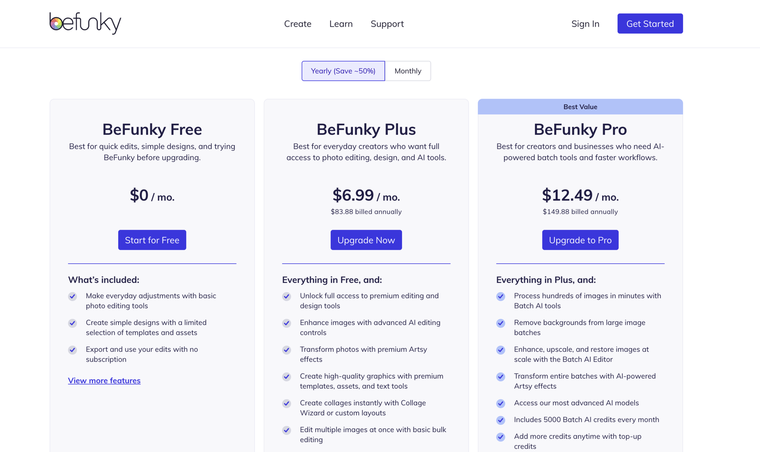This screenshot has height=452, width=760.
Task: Click Upgrade to Pro button
Action: 580,240
